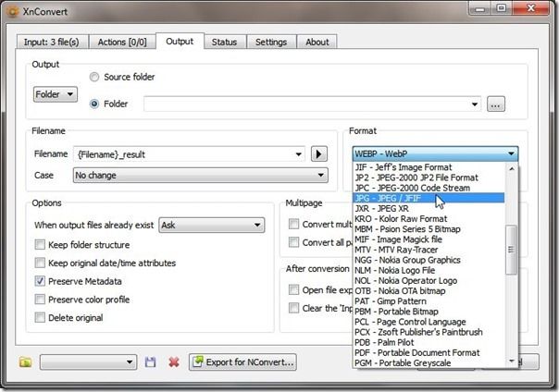Choose PAT - Gimp Pattern
Screen dimensions: 559x392
point(429,301)
